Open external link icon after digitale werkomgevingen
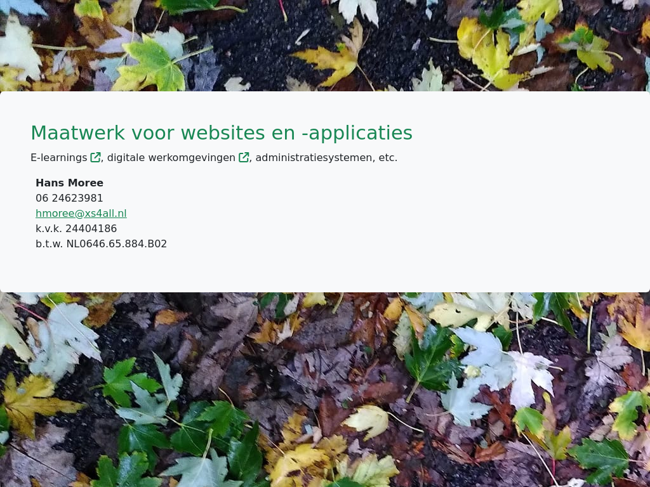Screen dimensions: 650x487 point(244,157)
